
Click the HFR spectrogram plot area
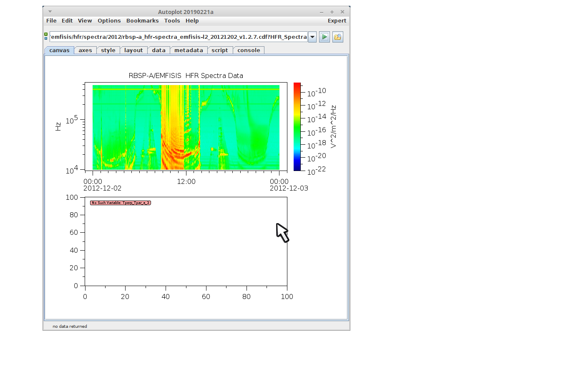click(x=186, y=127)
